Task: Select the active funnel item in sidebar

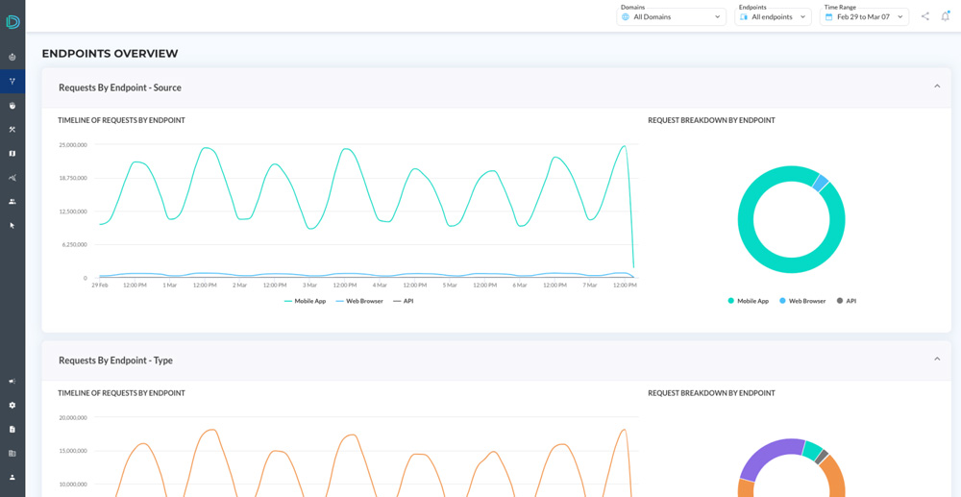Action: tap(12, 81)
